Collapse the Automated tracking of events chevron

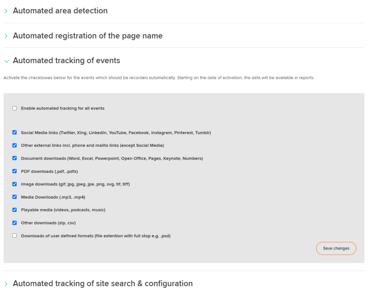click(x=6, y=61)
